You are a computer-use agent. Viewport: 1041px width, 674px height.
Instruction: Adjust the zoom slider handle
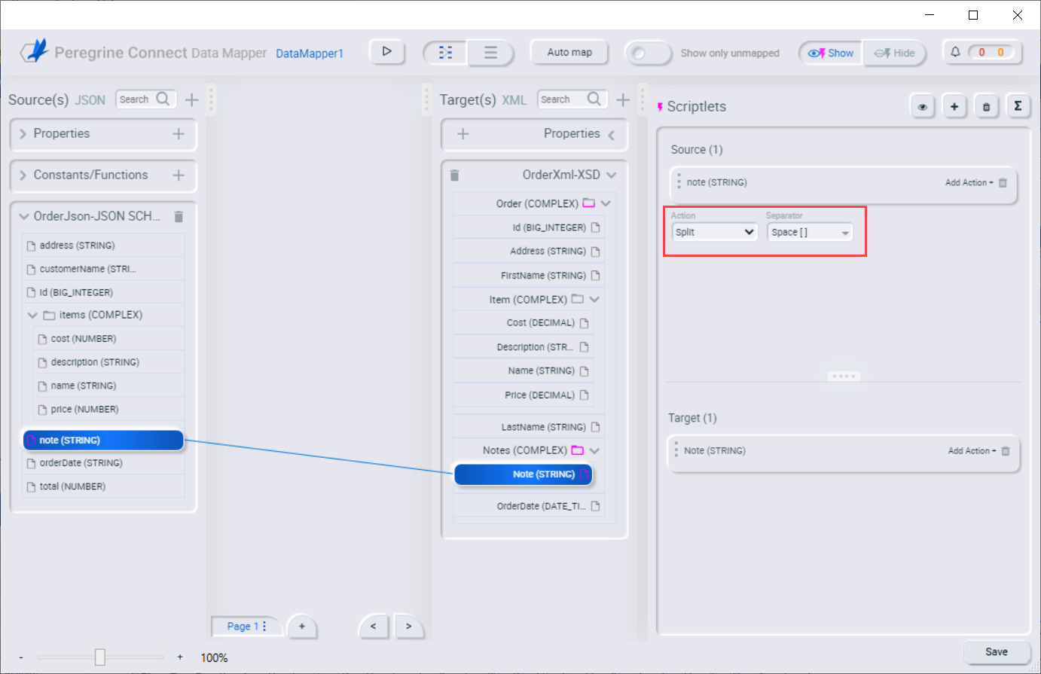pos(100,657)
